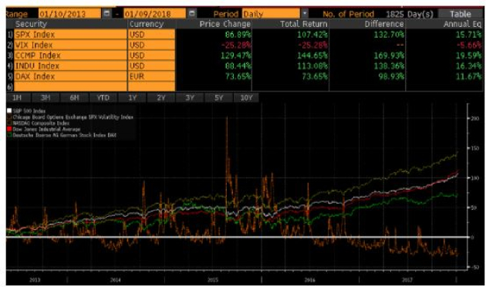Click INDU total return value 113.08%
The image size is (486, 287).
click(312, 66)
